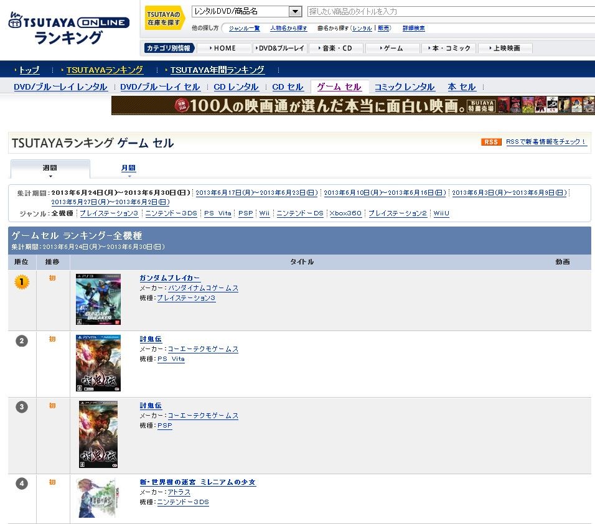This screenshot has height=524, width=595.
Task: Filter genre by PS Vita
Action: click(x=217, y=213)
